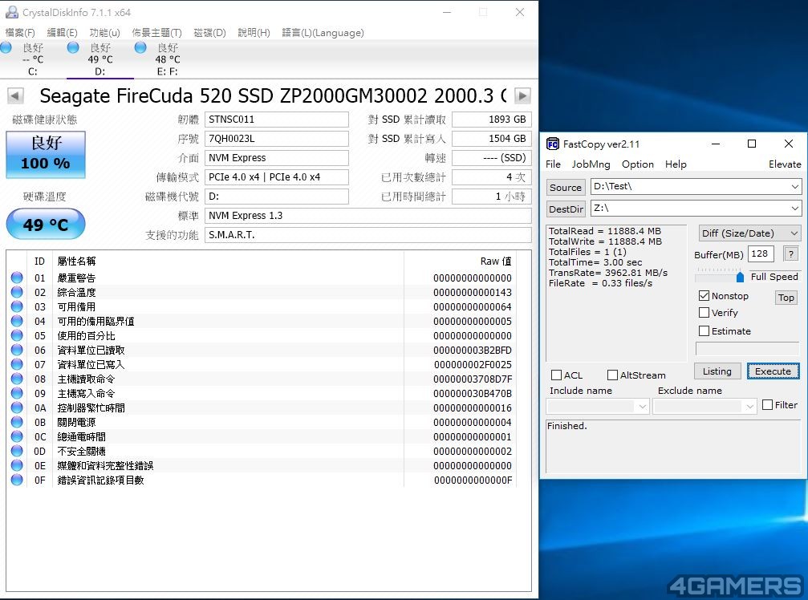Enable the Verify checkbox
The image size is (808, 600).
[x=704, y=313]
